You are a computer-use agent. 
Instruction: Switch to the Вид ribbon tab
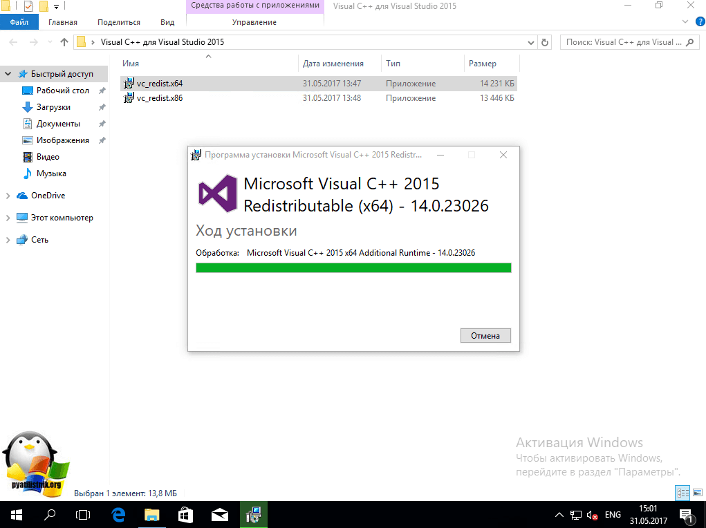tap(167, 22)
